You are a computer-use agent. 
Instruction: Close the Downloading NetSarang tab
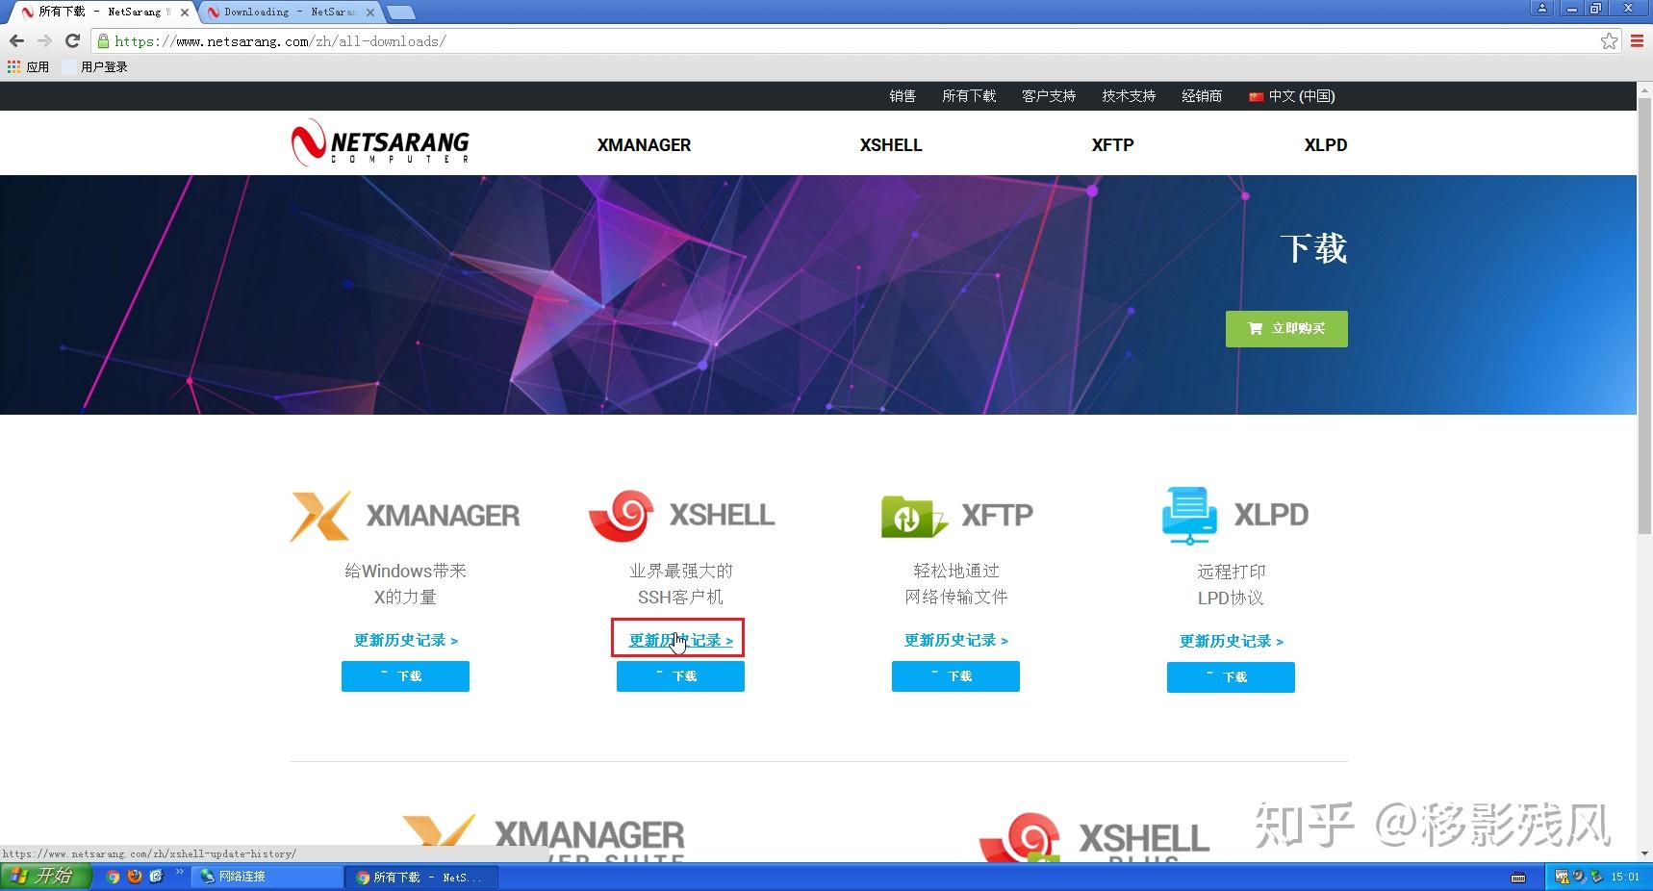point(369,13)
